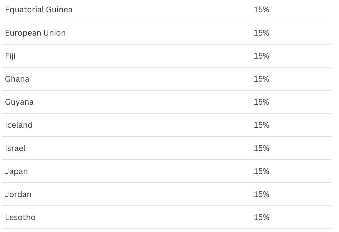Click the 15% rate for Ghana
339x232 pixels.
pos(261,79)
